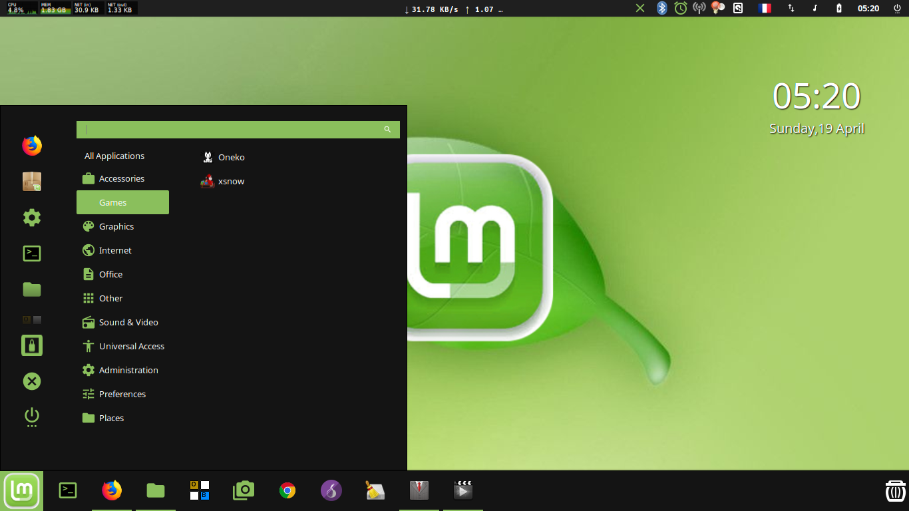Open Bluetooth applet in top panel
This screenshot has height=511, width=909.
tap(662, 8)
